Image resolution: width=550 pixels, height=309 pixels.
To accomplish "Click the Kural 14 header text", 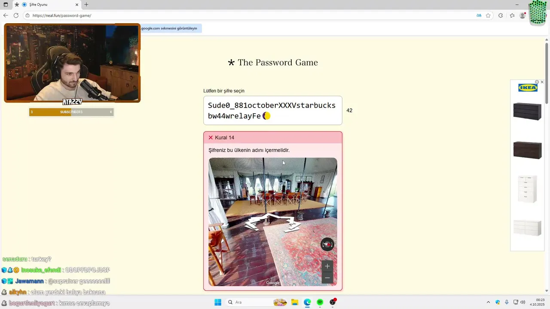I will (225, 138).
